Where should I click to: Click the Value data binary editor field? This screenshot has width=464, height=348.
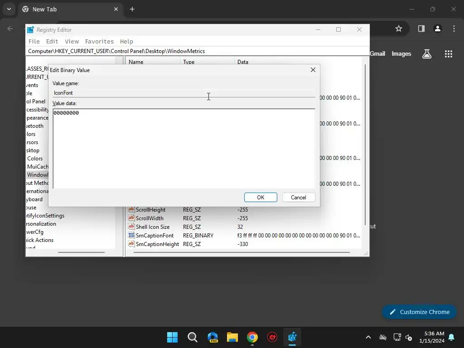coord(184,149)
